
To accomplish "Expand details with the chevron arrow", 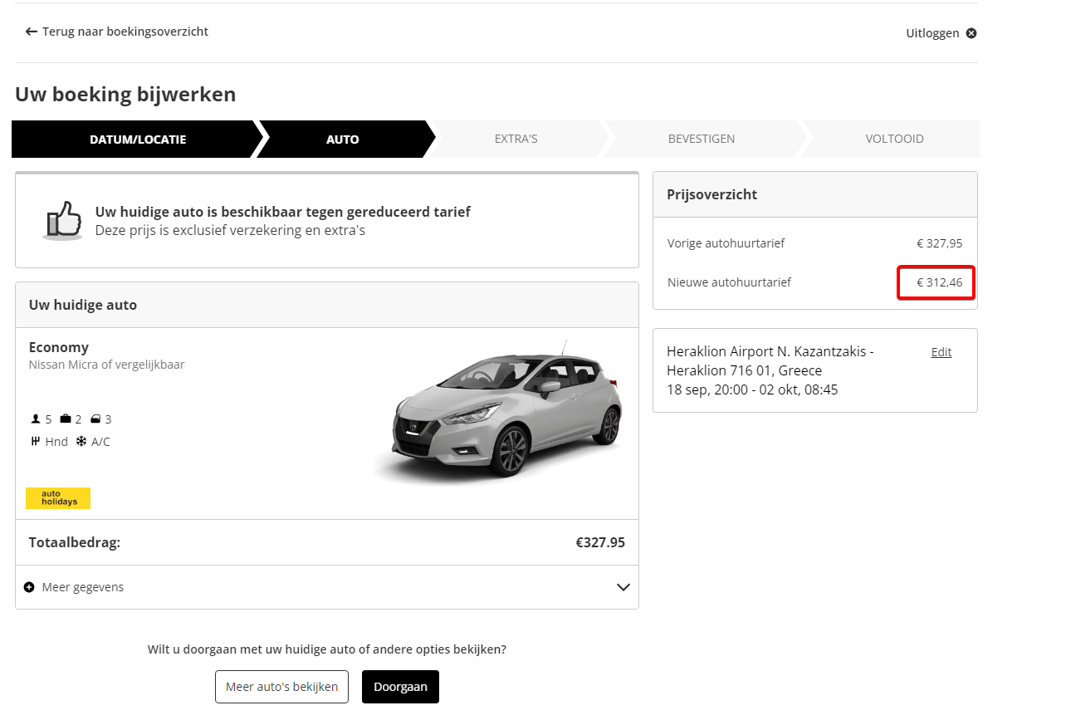I will pos(623,587).
